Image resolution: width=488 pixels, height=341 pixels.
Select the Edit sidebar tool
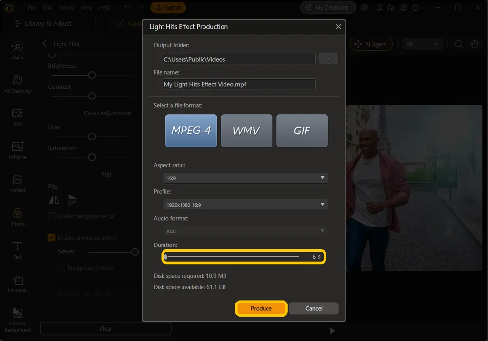(x=18, y=117)
